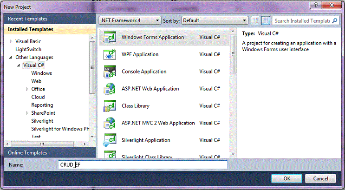
Task: Select the LightSwitch tree item
Action: pyautogui.click(x=28, y=49)
